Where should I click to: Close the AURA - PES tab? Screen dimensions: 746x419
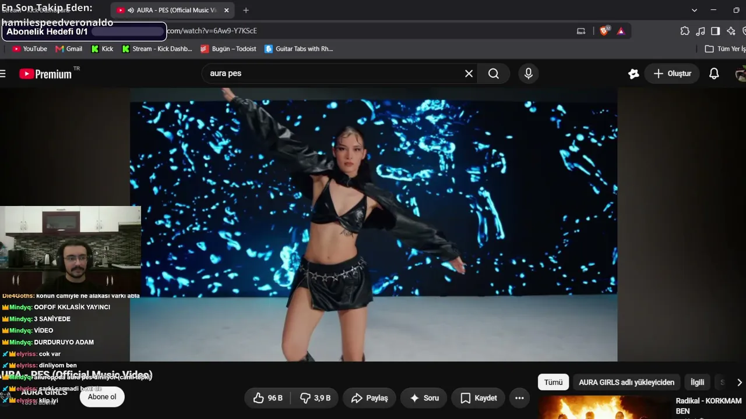[227, 10]
